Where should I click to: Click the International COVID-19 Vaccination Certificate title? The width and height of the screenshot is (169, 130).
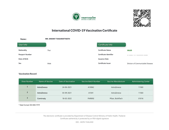tap(84, 31)
